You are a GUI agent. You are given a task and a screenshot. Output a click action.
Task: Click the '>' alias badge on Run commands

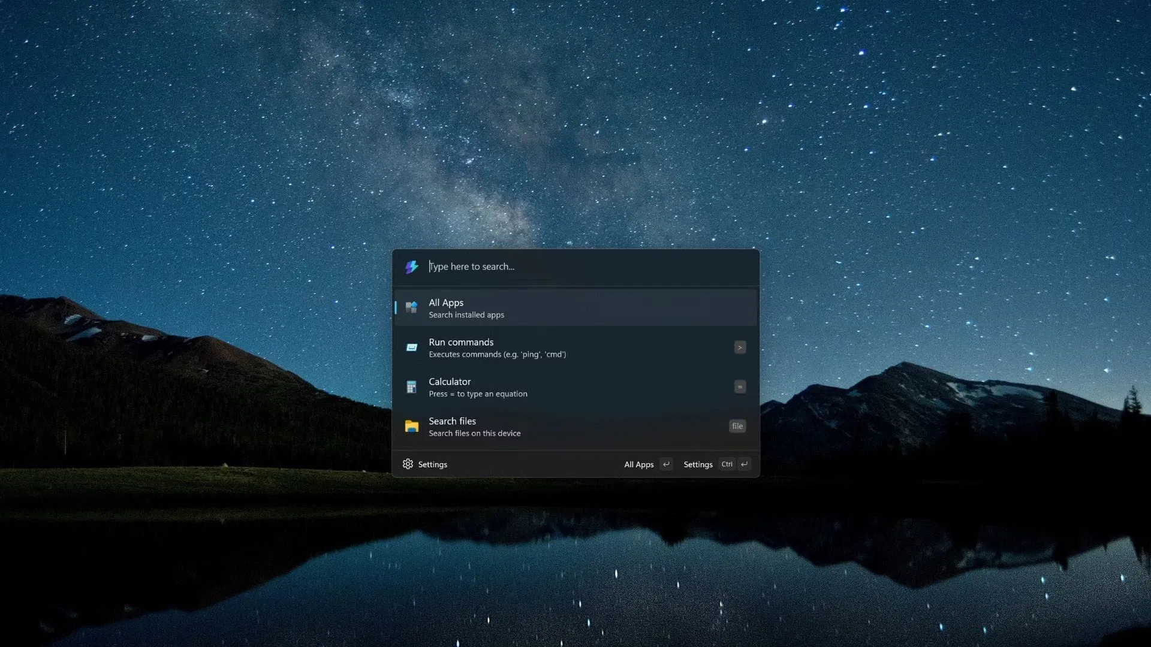740,347
